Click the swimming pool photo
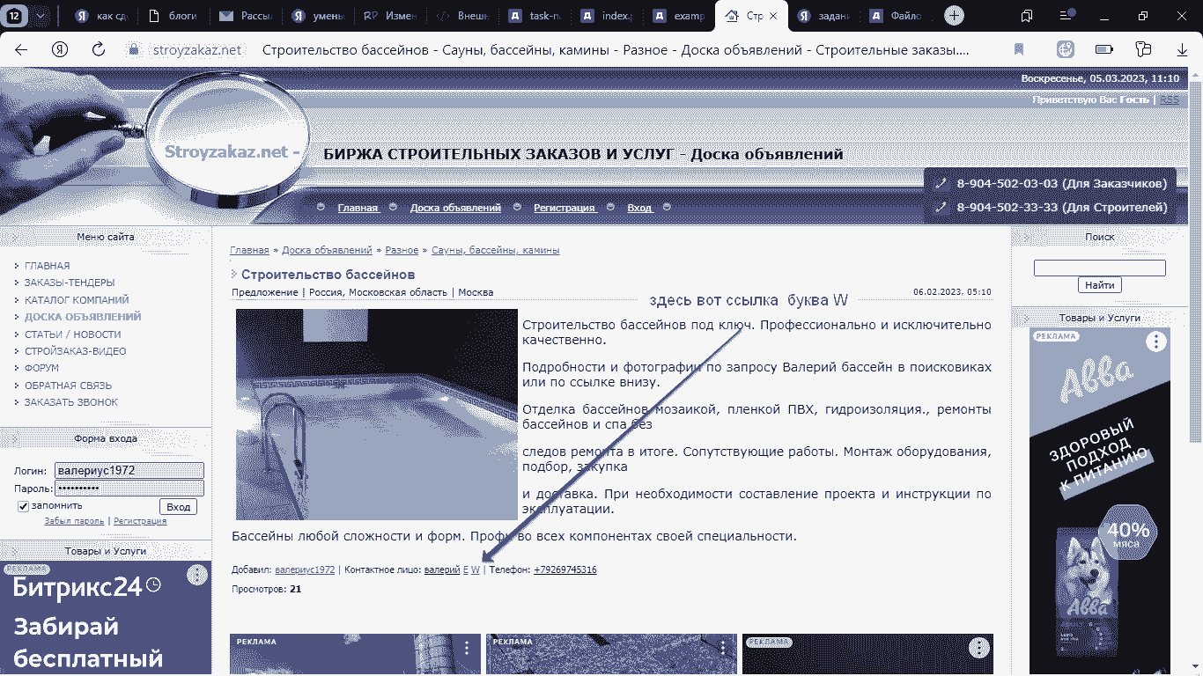 [x=376, y=414]
